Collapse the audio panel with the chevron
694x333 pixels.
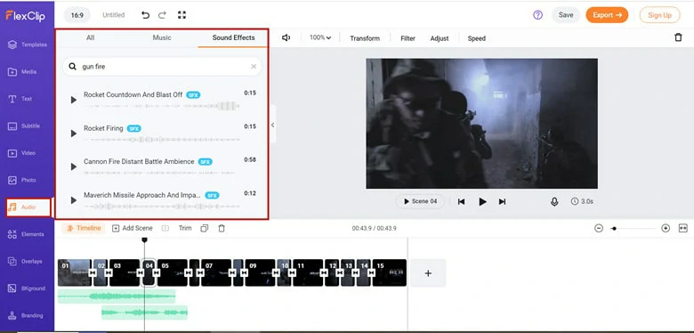272,125
